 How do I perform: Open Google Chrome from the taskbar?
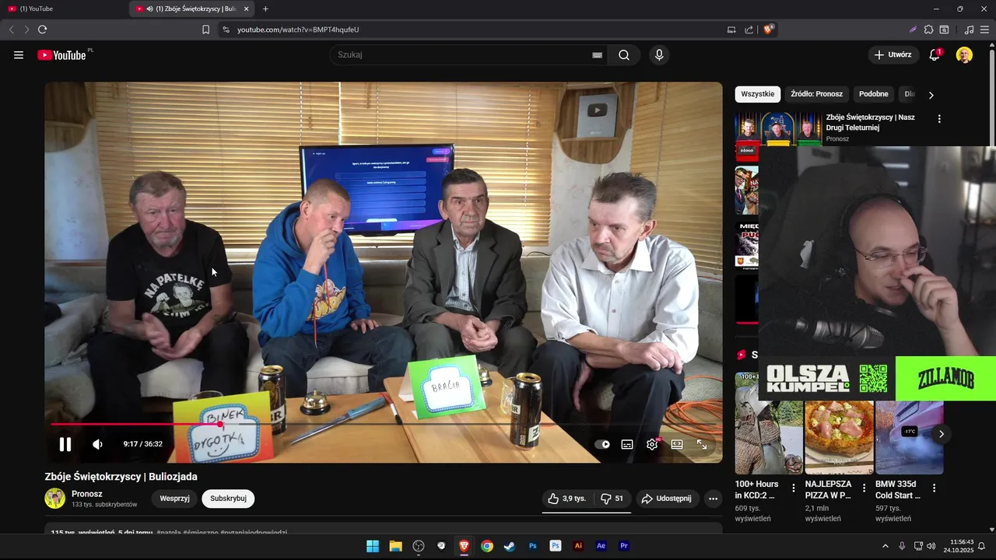coord(486,546)
